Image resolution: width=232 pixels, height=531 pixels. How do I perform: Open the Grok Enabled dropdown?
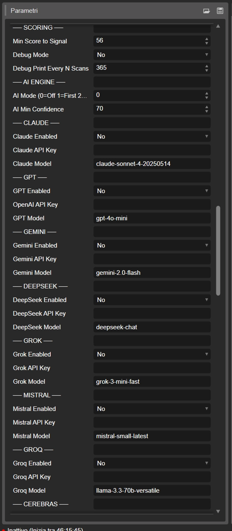point(152,355)
